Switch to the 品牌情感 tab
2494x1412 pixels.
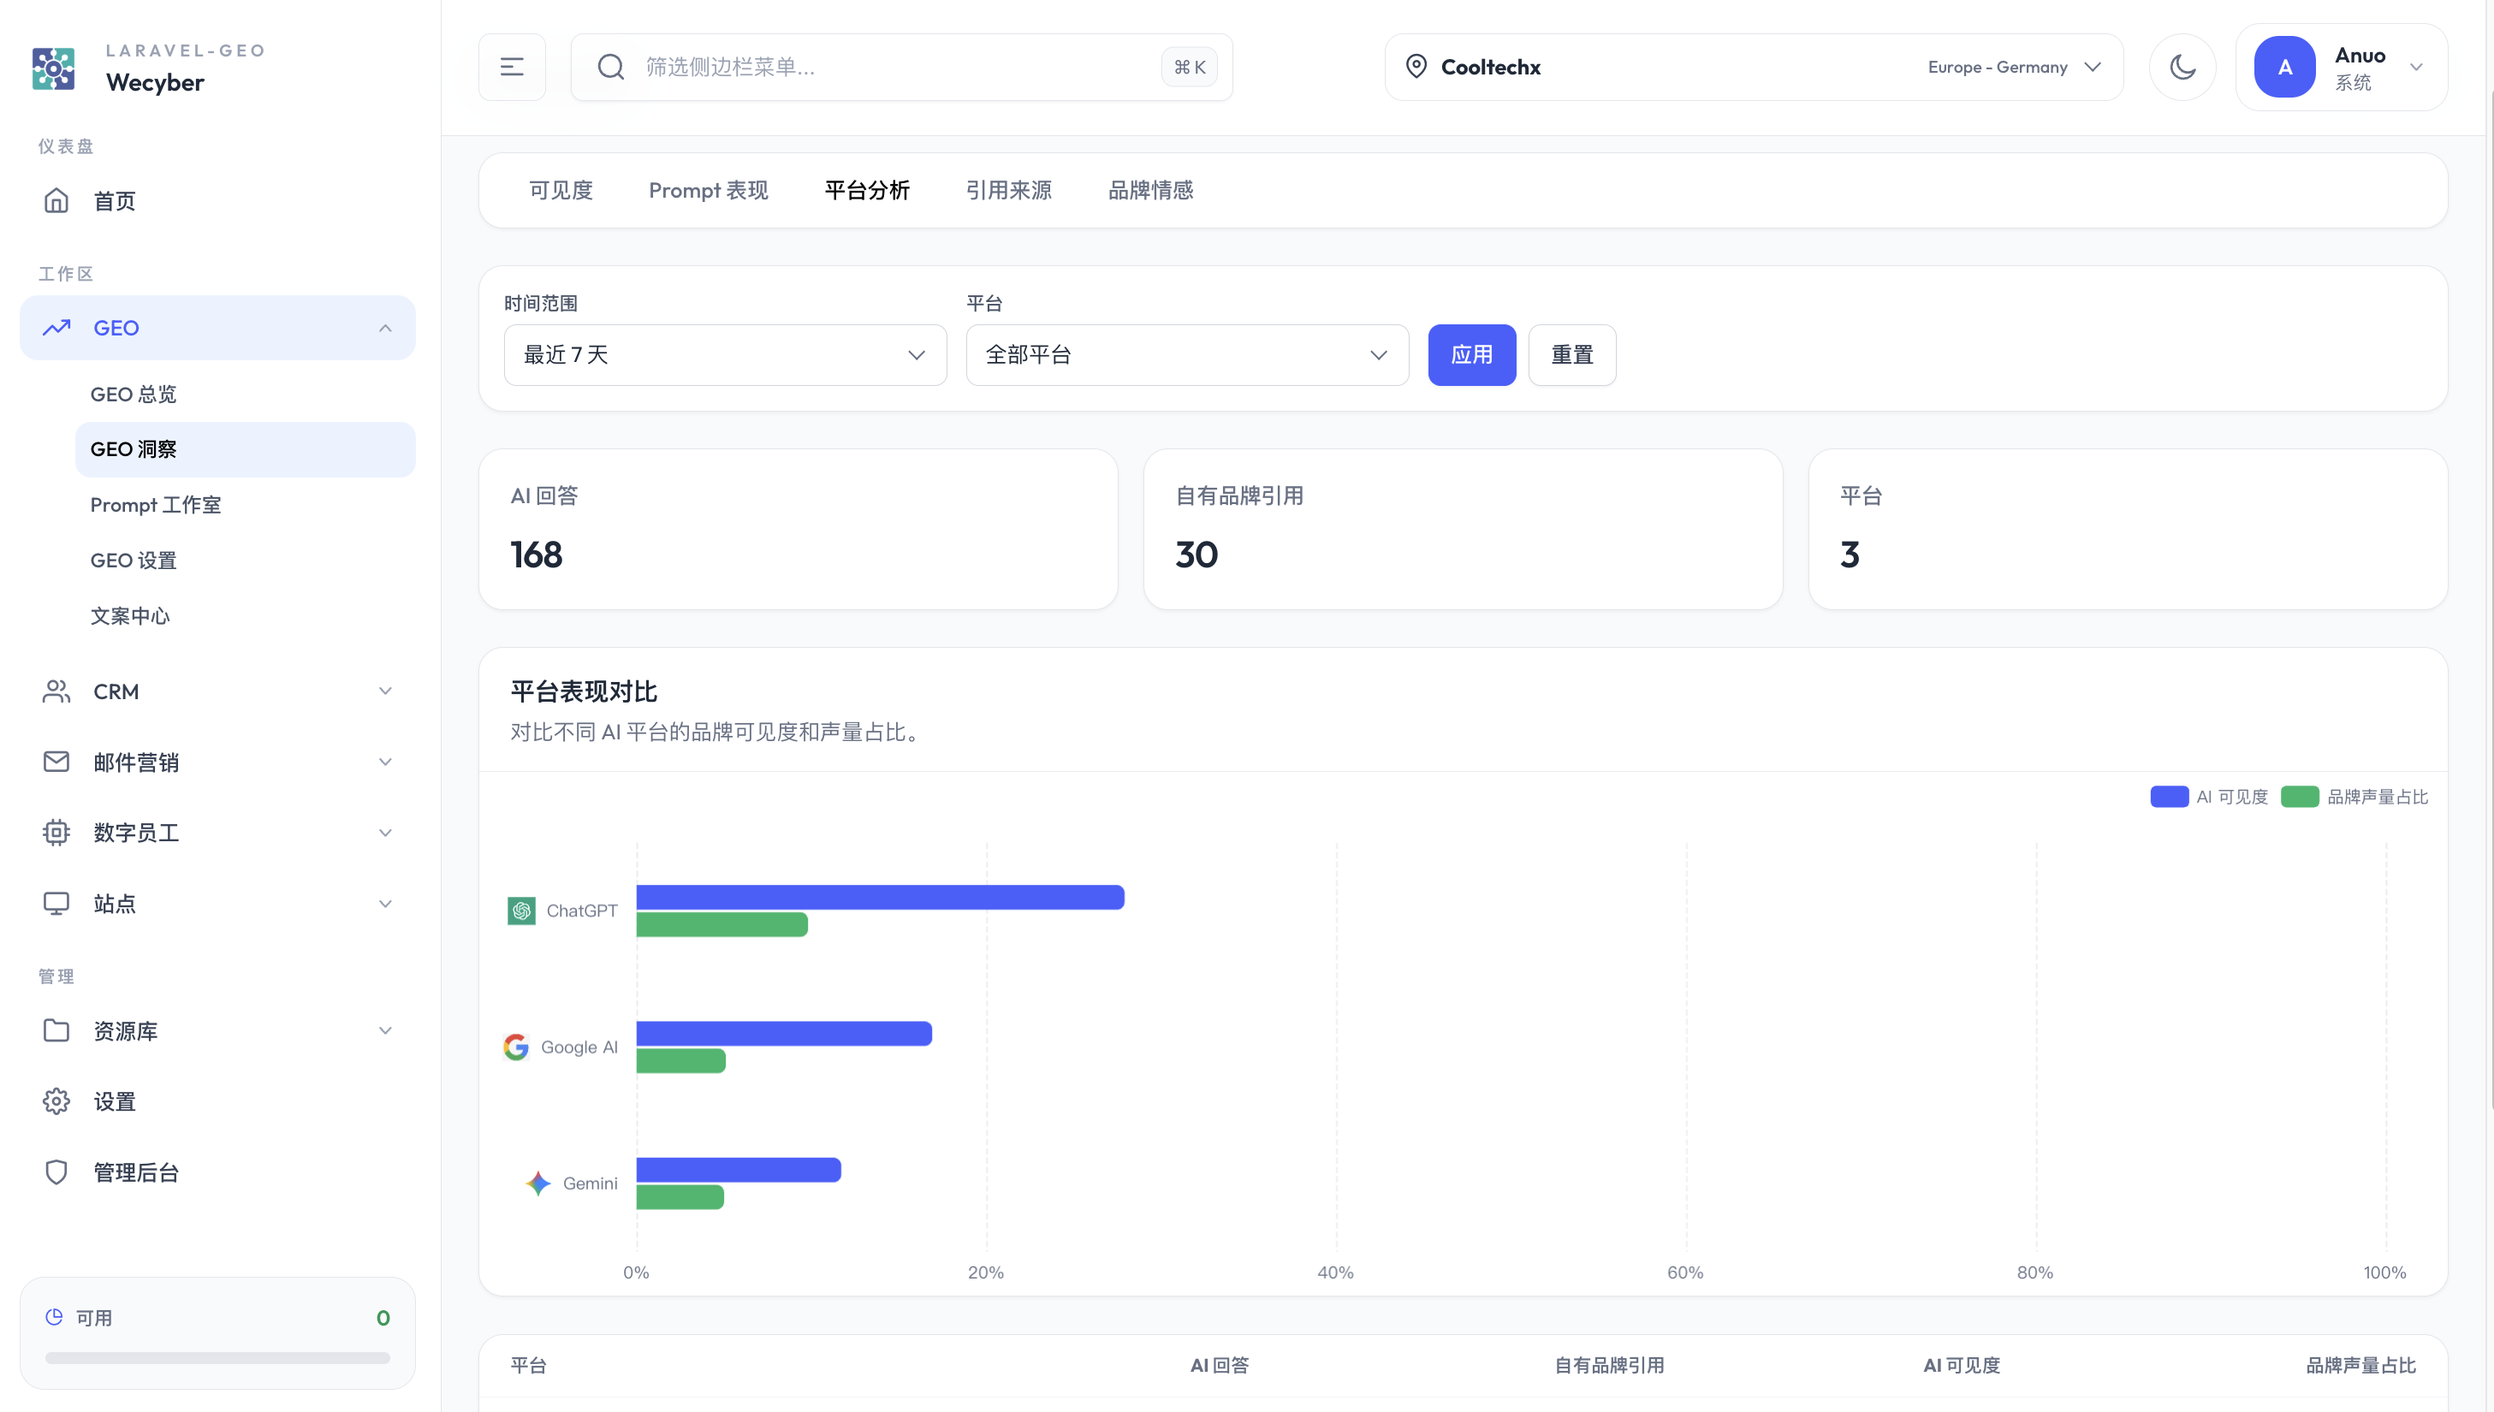1150,190
